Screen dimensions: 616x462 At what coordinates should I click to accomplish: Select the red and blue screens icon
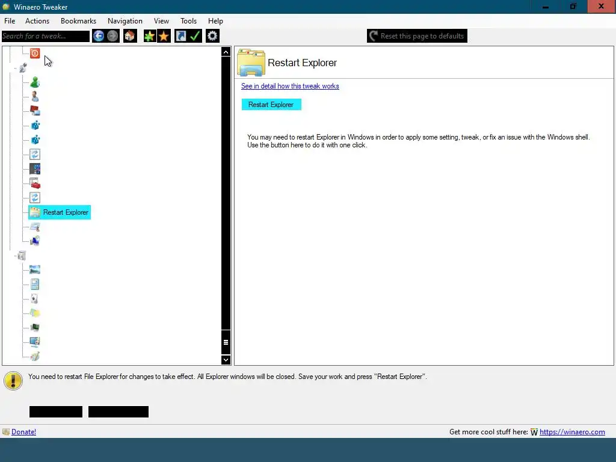[x=35, y=111]
